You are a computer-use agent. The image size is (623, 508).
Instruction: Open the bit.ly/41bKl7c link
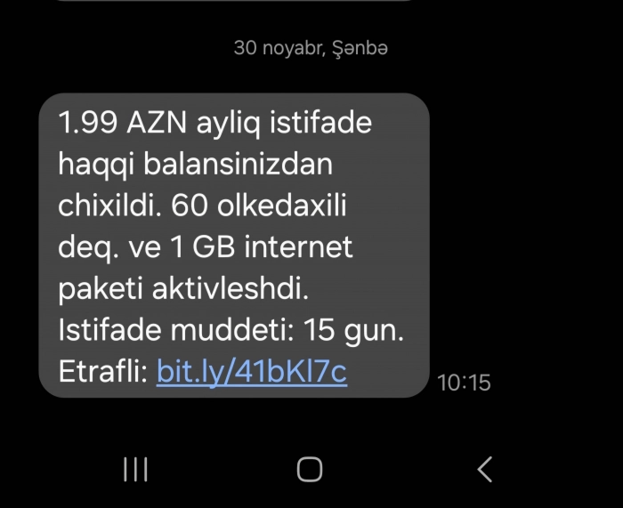(x=252, y=371)
